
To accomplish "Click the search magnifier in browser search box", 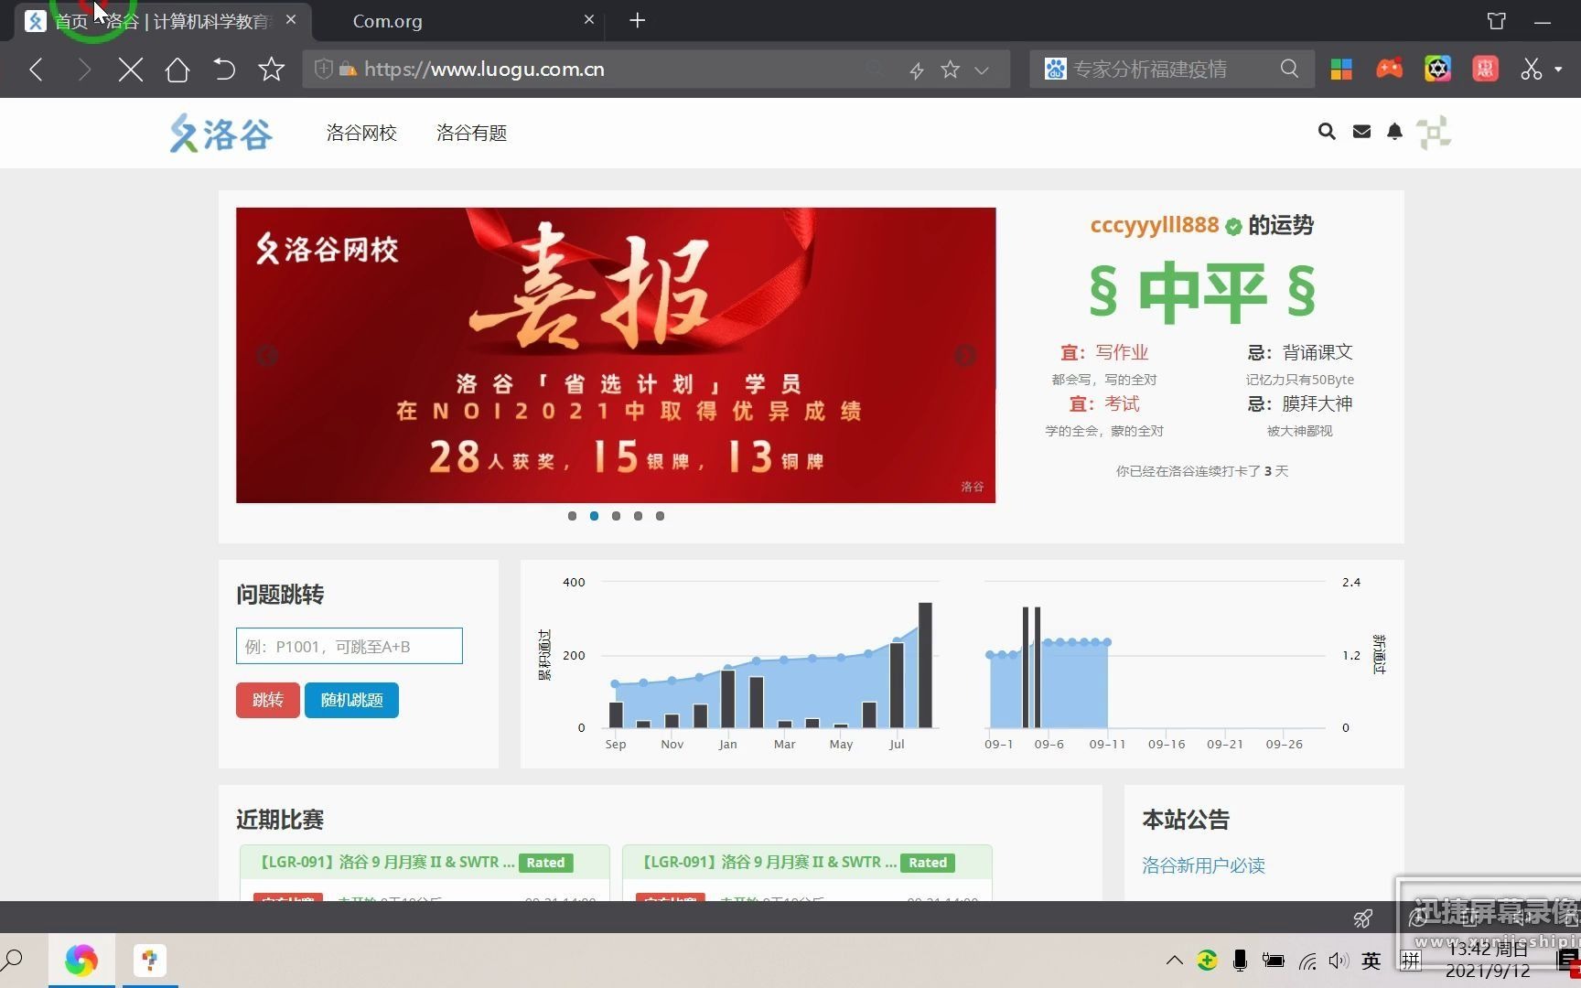I will [x=1289, y=69].
